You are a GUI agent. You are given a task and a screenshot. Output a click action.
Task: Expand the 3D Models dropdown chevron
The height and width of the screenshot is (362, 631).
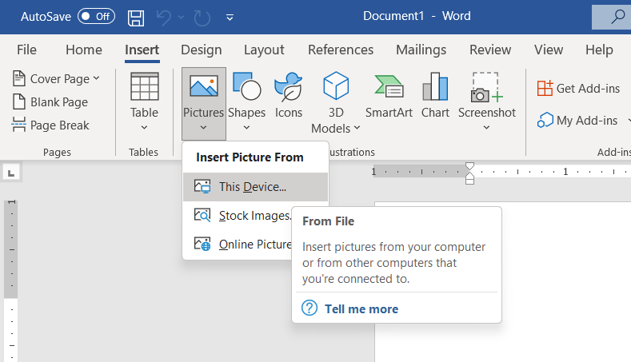[357, 129]
